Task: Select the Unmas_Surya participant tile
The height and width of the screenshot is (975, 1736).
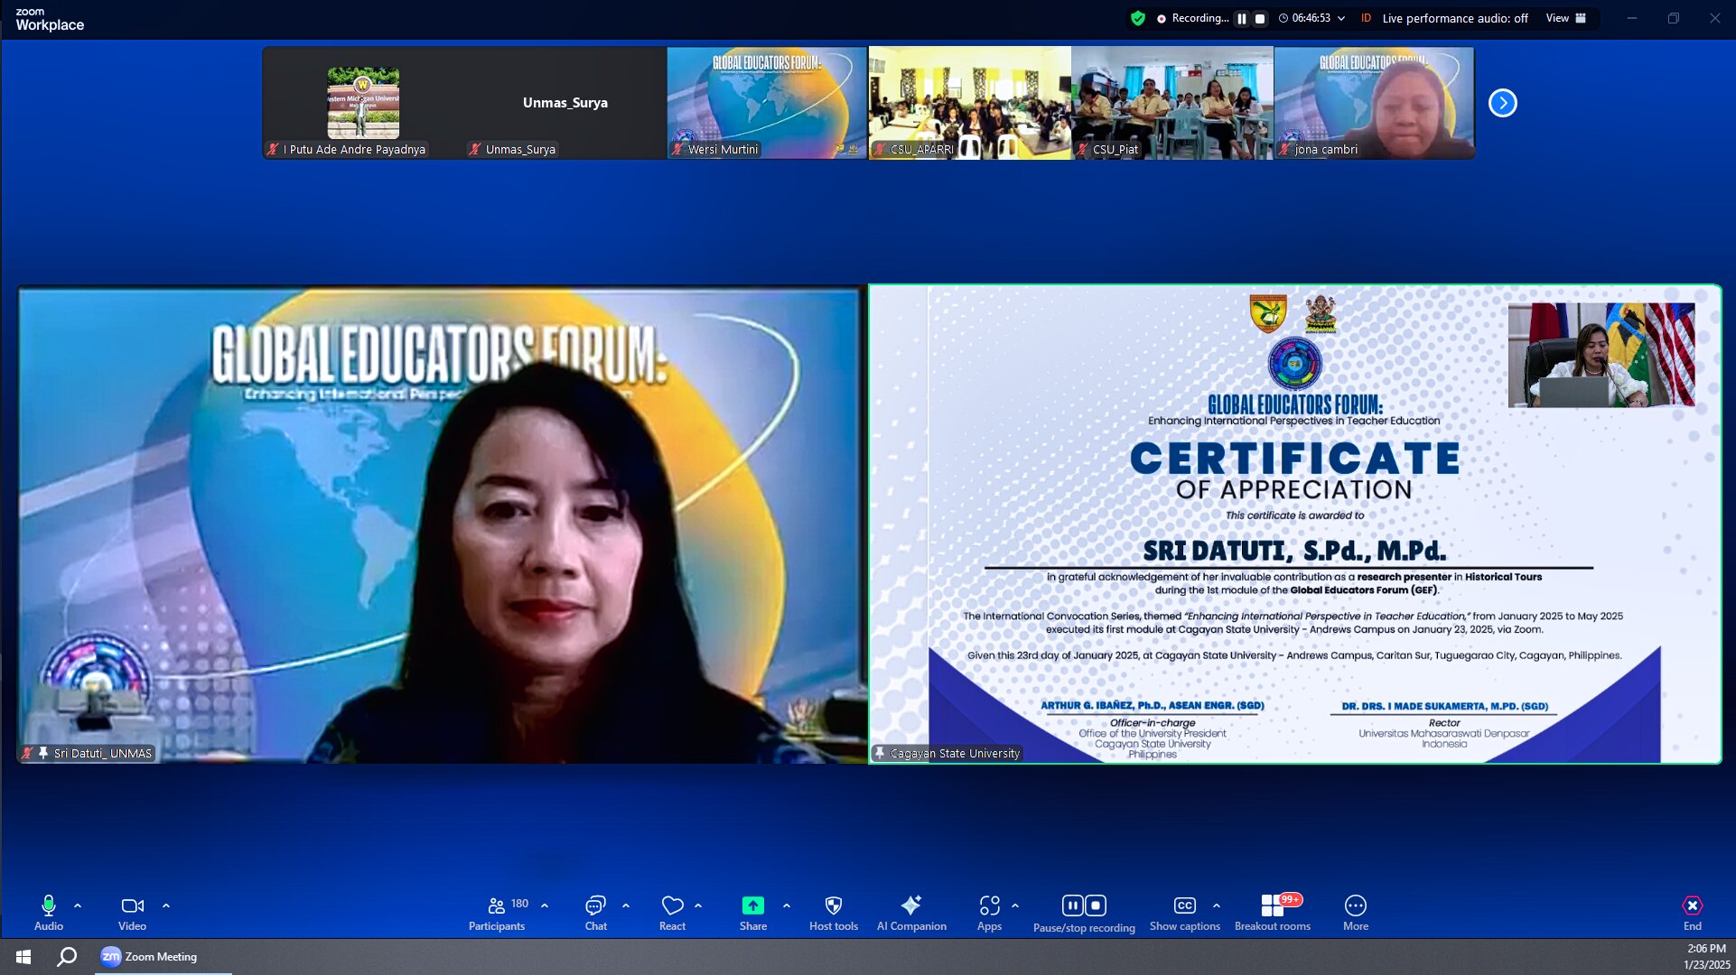Action: (x=565, y=103)
